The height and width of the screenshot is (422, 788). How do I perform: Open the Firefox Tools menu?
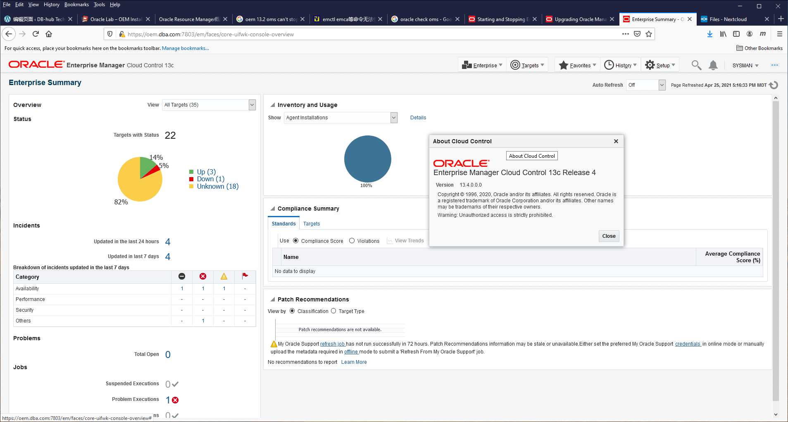point(99,5)
